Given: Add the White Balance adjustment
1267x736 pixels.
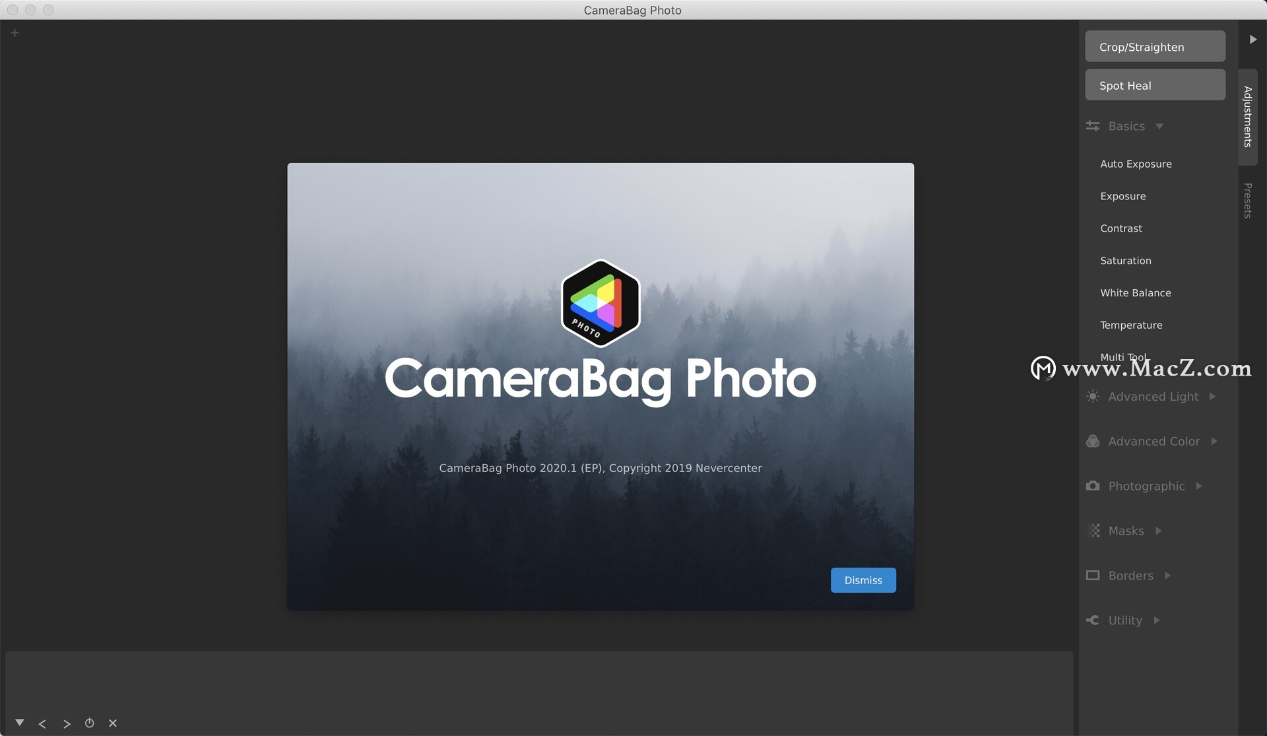Looking at the screenshot, I should (1135, 293).
